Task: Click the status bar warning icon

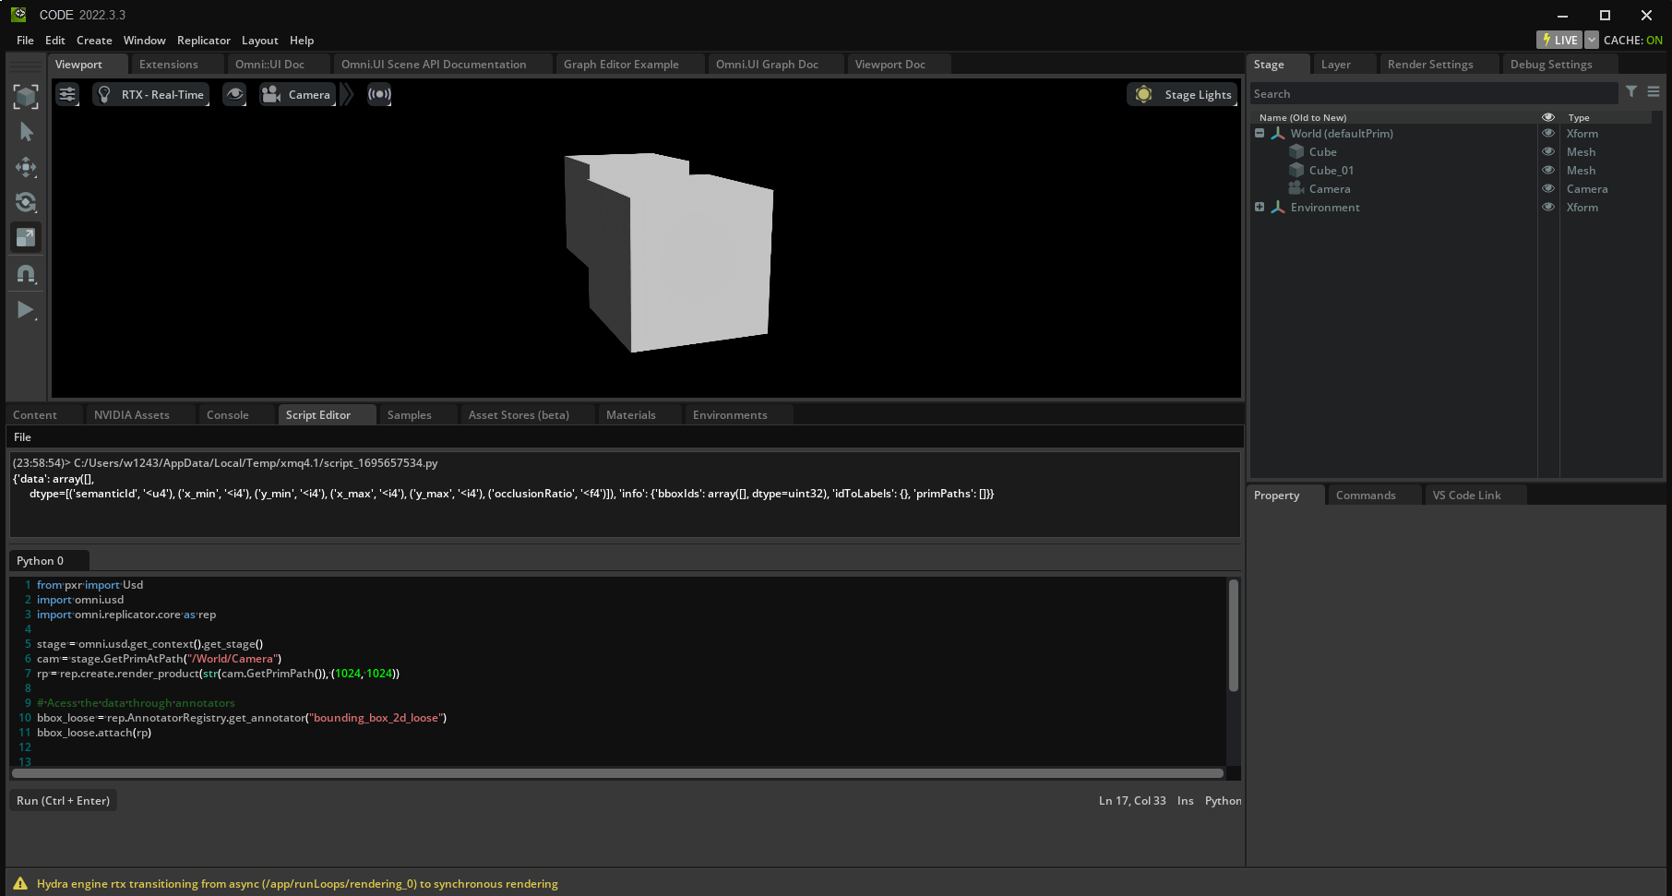Action: click(x=20, y=883)
